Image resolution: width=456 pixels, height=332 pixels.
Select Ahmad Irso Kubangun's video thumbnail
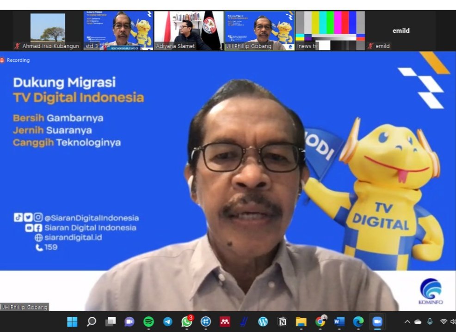click(48, 30)
